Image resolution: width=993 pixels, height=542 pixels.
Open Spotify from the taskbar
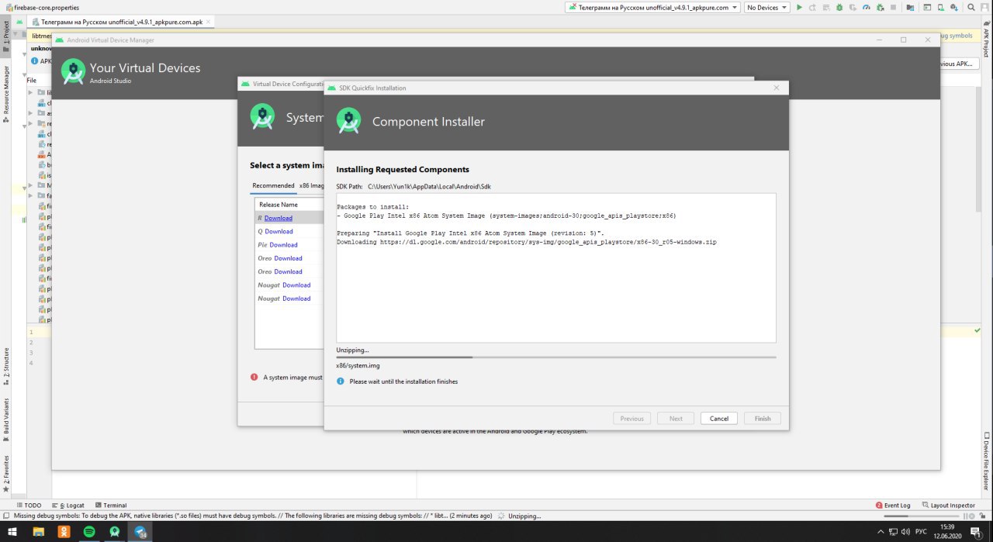point(89,532)
